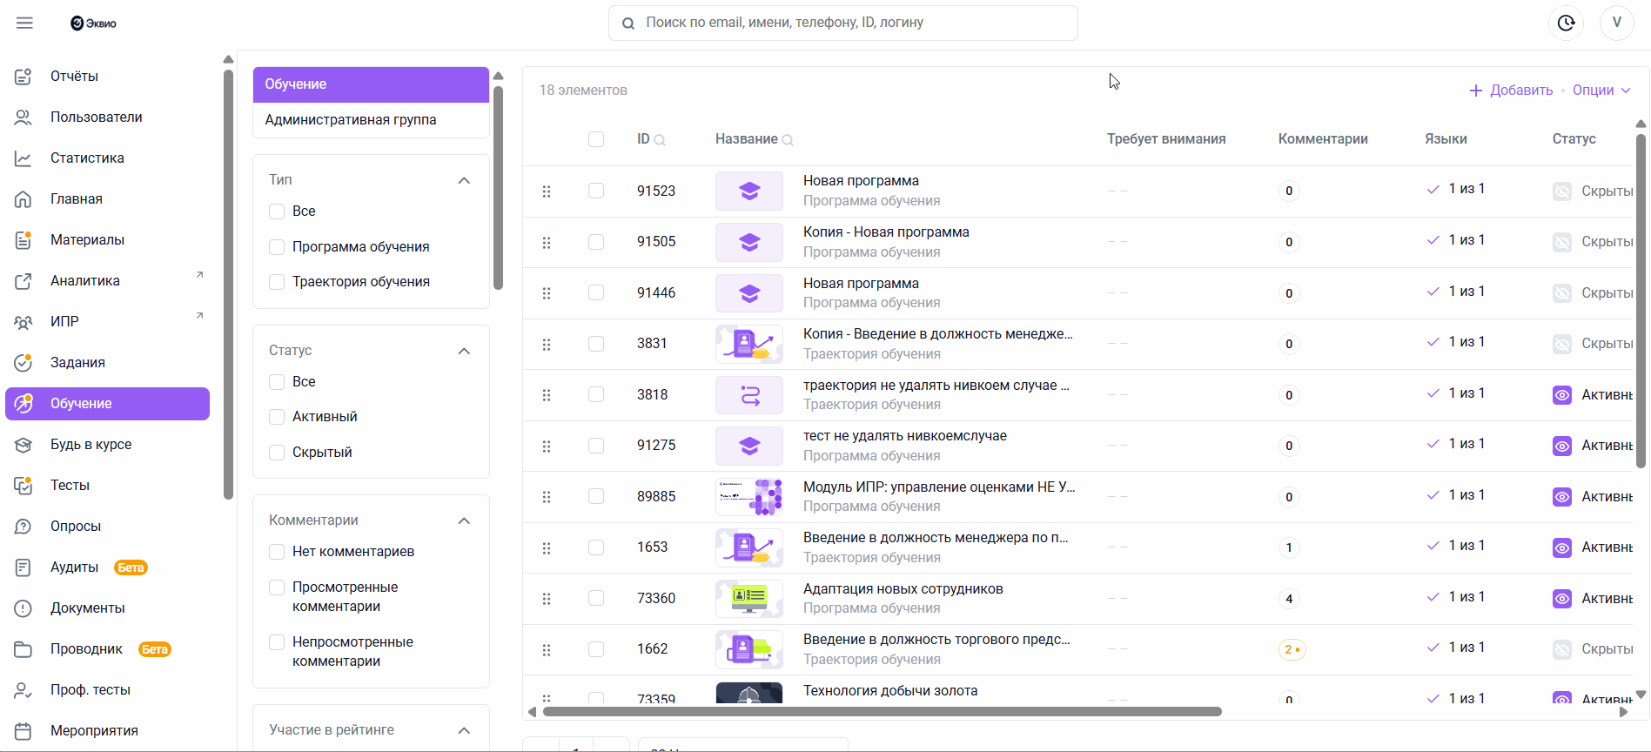The image size is (1651, 752).
Task: Check Нет комментариев filter
Action: coord(277,552)
